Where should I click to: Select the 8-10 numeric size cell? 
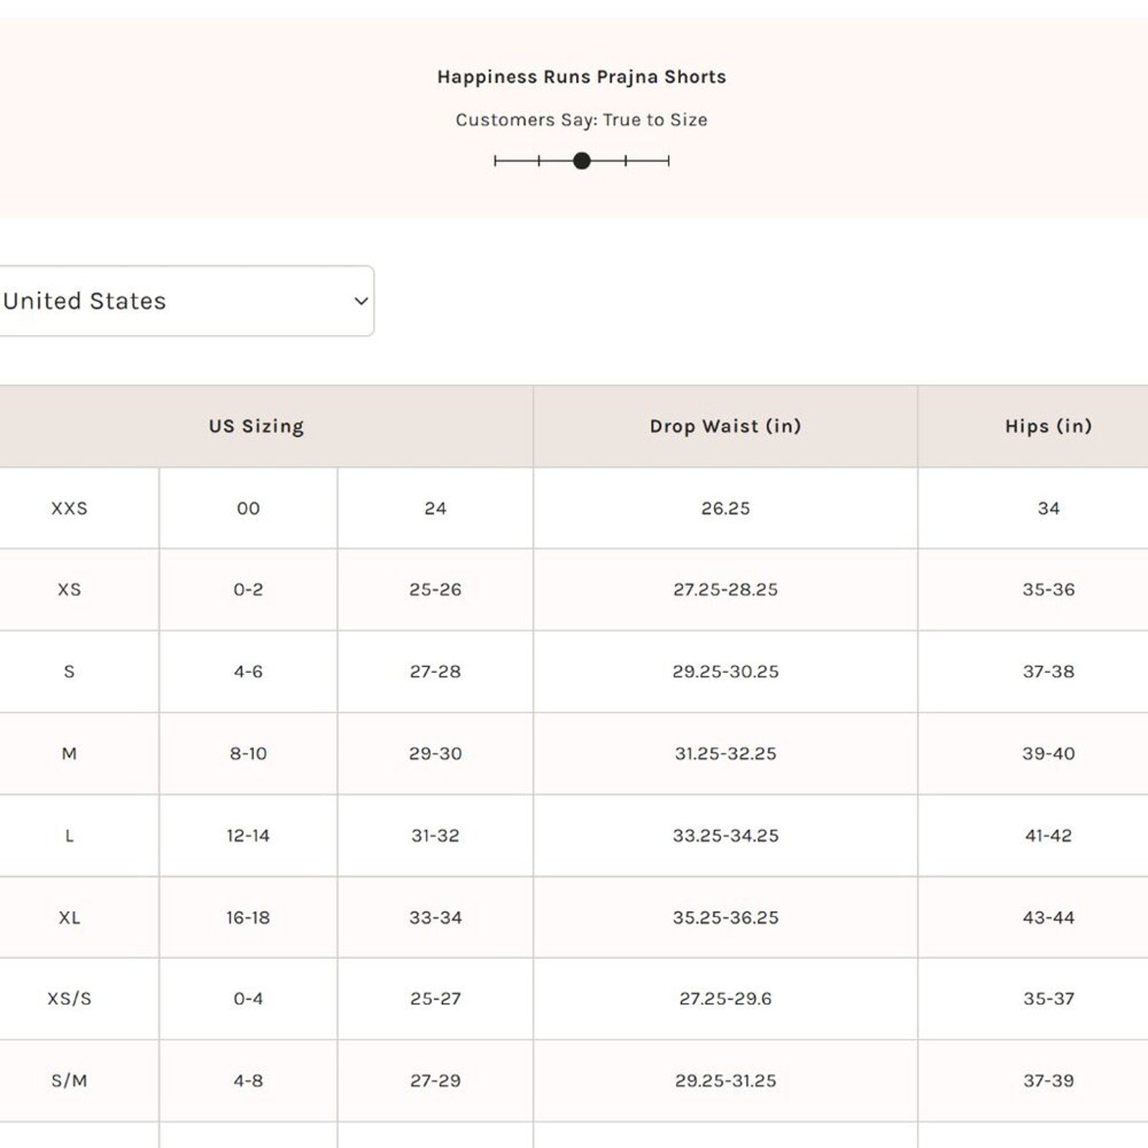click(248, 754)
